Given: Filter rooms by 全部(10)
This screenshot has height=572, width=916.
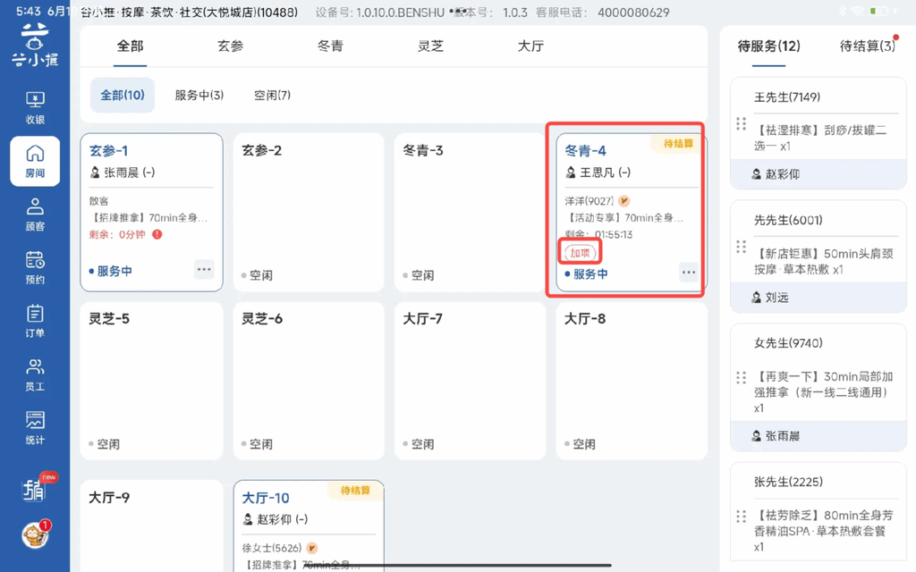Looking at the screenshot, I should pos(122,95).
